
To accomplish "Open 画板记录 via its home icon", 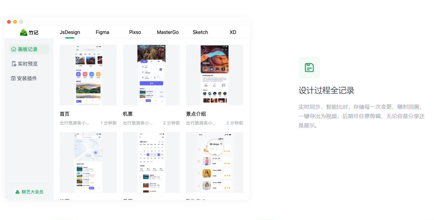I will click(x=14, y=49).
